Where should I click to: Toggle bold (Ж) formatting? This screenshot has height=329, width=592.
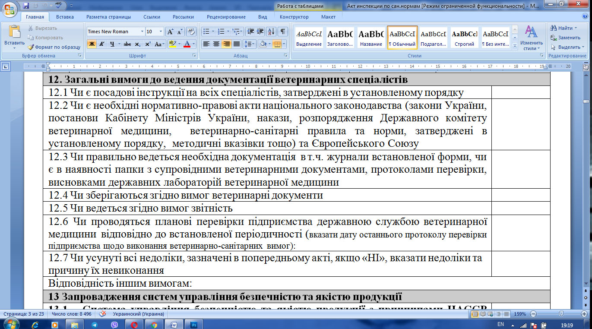pyautogui.click(x=92, y=44)
